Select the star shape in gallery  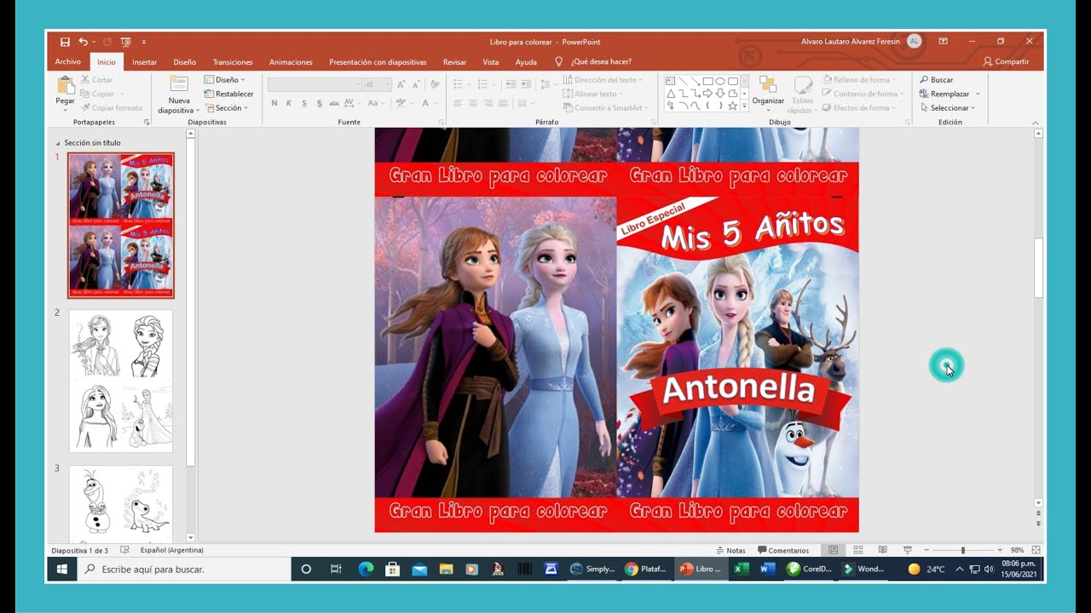pyautogui.click(x=733, y=106)
